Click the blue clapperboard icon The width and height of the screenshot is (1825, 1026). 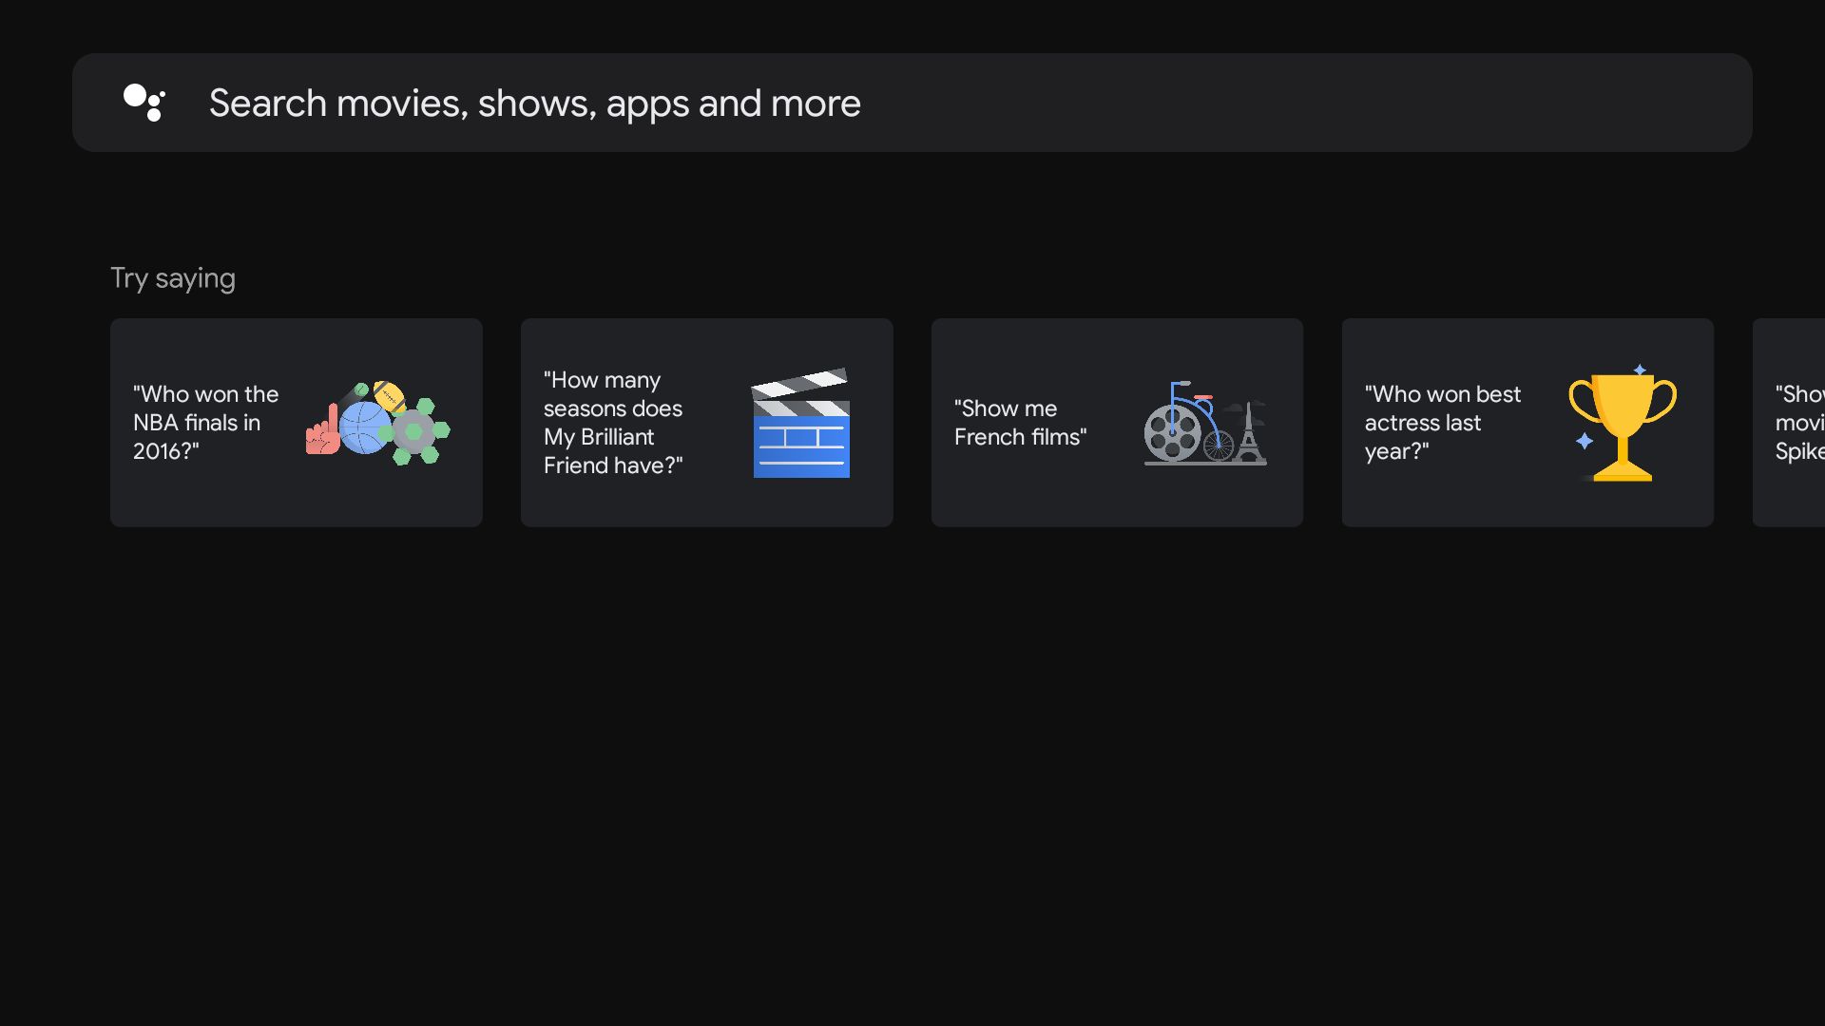(801, 425)
